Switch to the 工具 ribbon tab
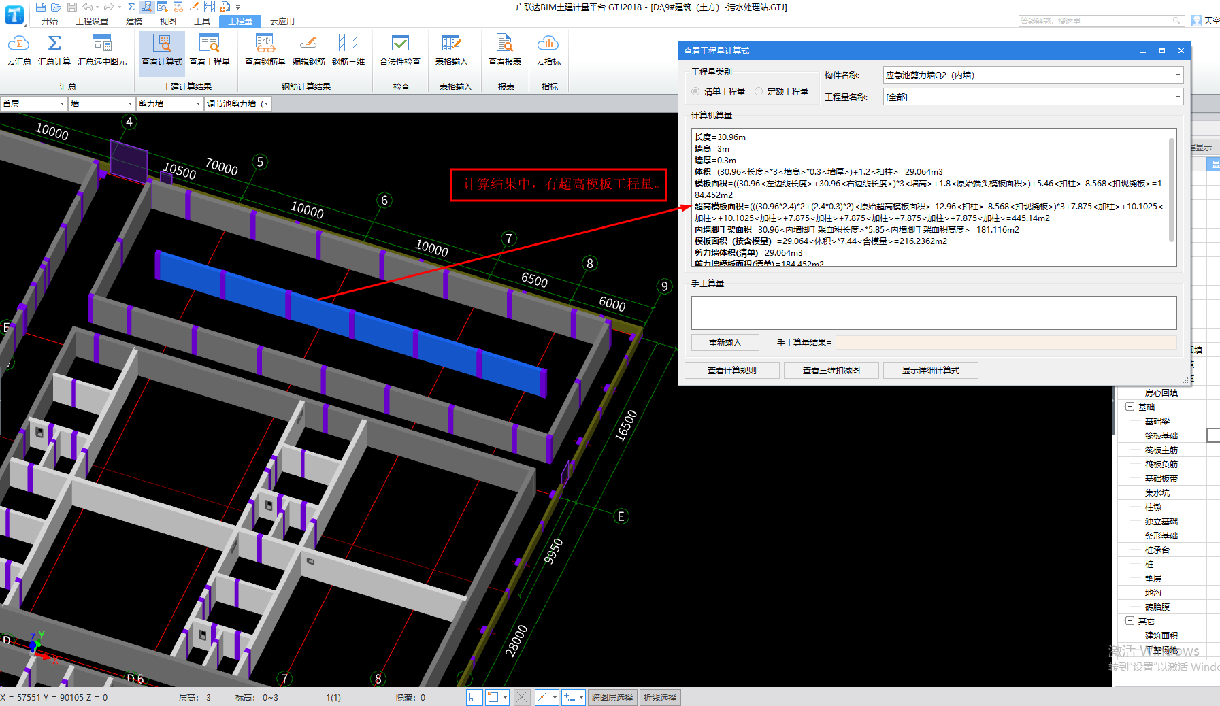Viewport: 1220px width, 706px height. [x=202, y=21]
